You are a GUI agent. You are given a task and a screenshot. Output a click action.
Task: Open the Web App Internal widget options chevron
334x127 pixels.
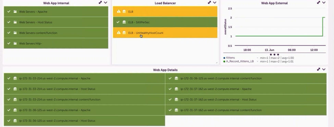(106, 2)
